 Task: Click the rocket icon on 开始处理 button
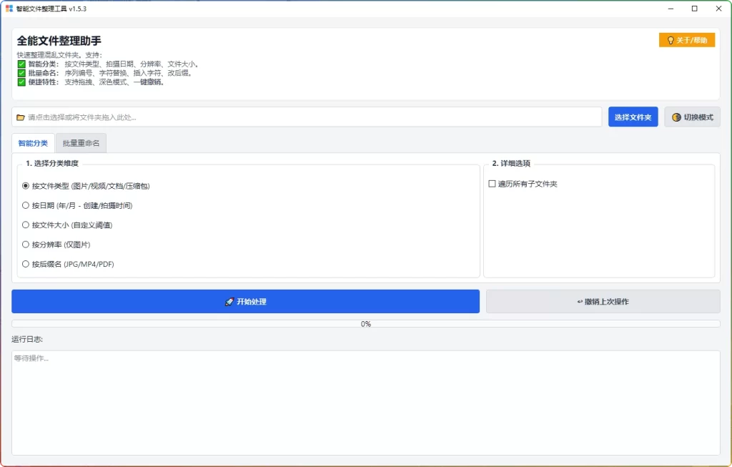pyautogui.click(x=229, y=301)
